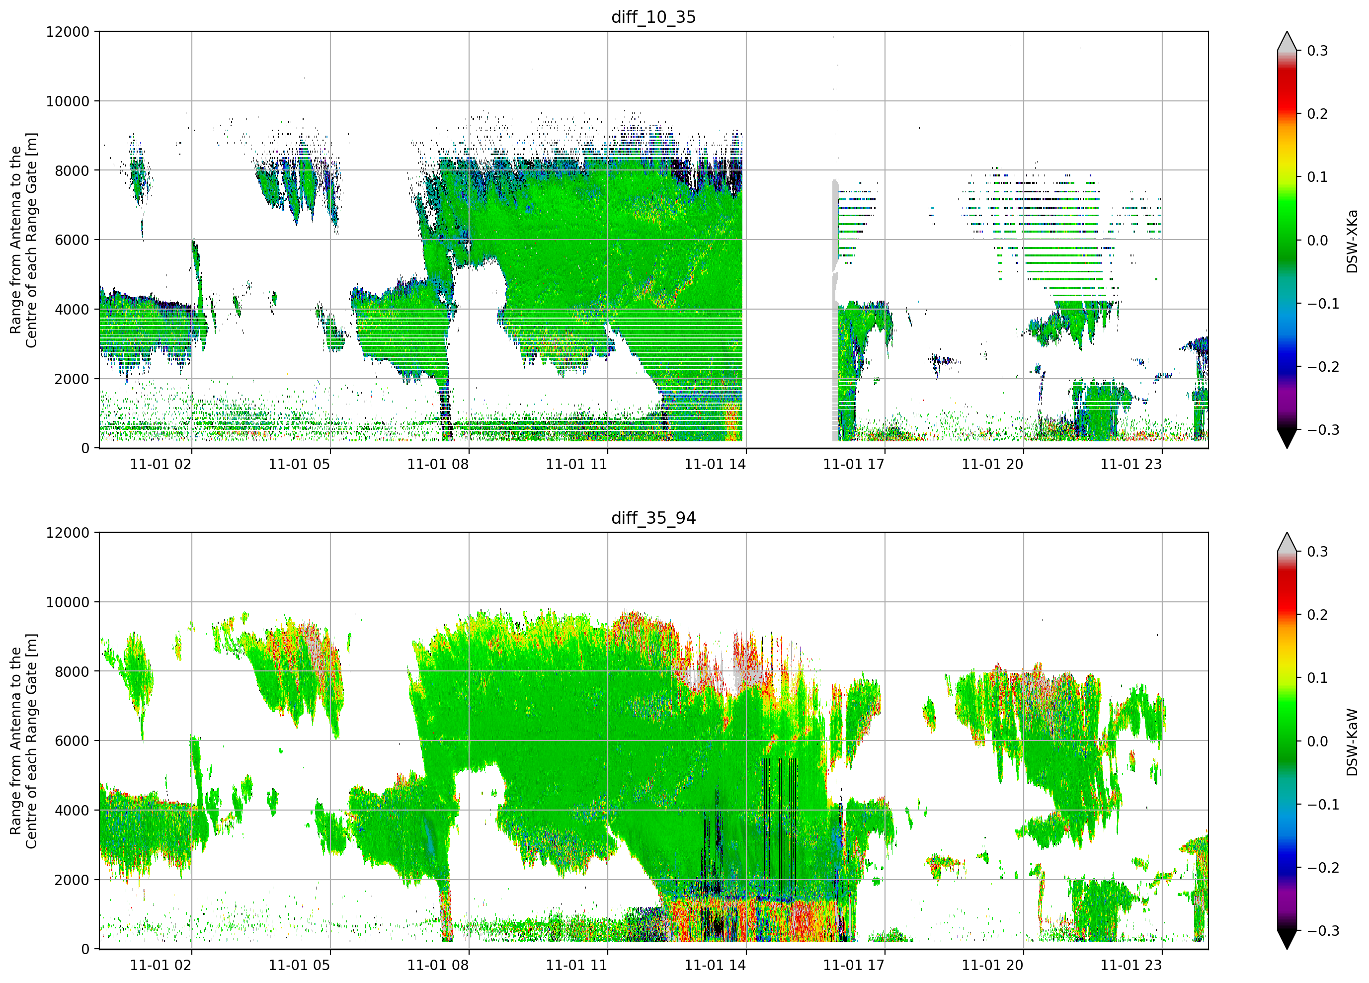The height and width of the screenshot is (983, 1369).
Task: Click the "6000" y-tick on diff_35_94 plot
Action: tap(72, 741)
